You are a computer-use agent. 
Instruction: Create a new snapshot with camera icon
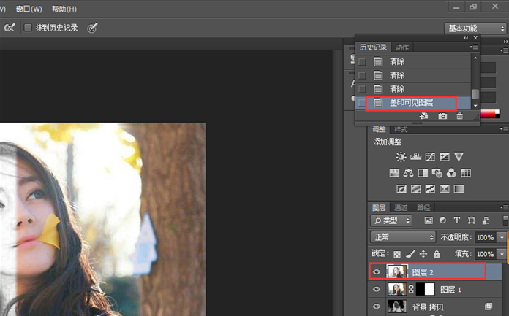pyautogui.click(x=442, y=116)
